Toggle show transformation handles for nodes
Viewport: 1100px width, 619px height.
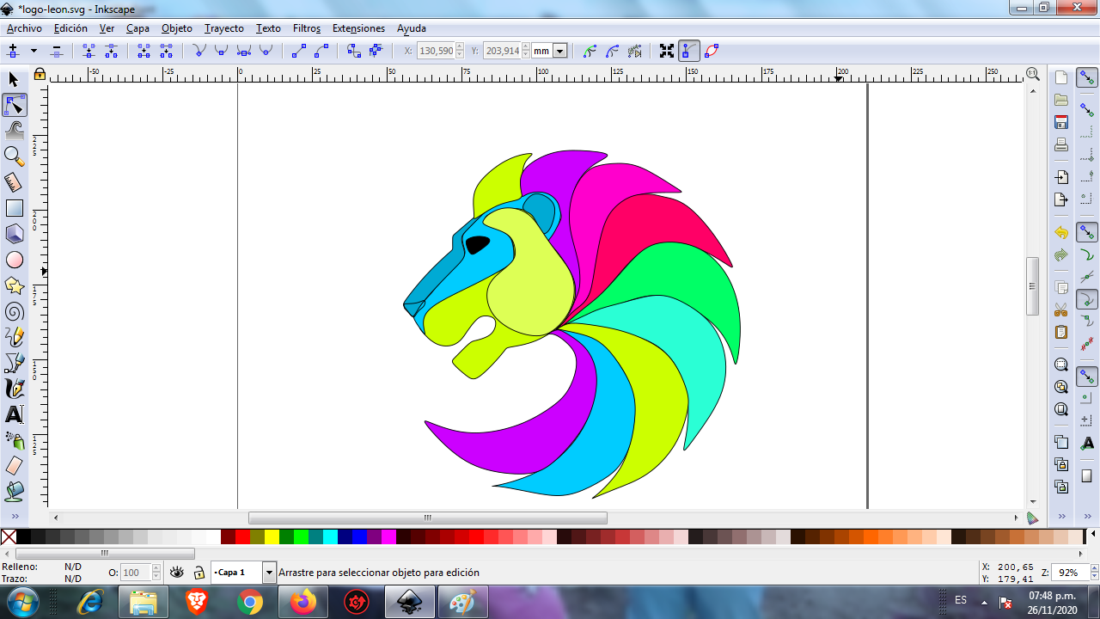pos(667,51)
